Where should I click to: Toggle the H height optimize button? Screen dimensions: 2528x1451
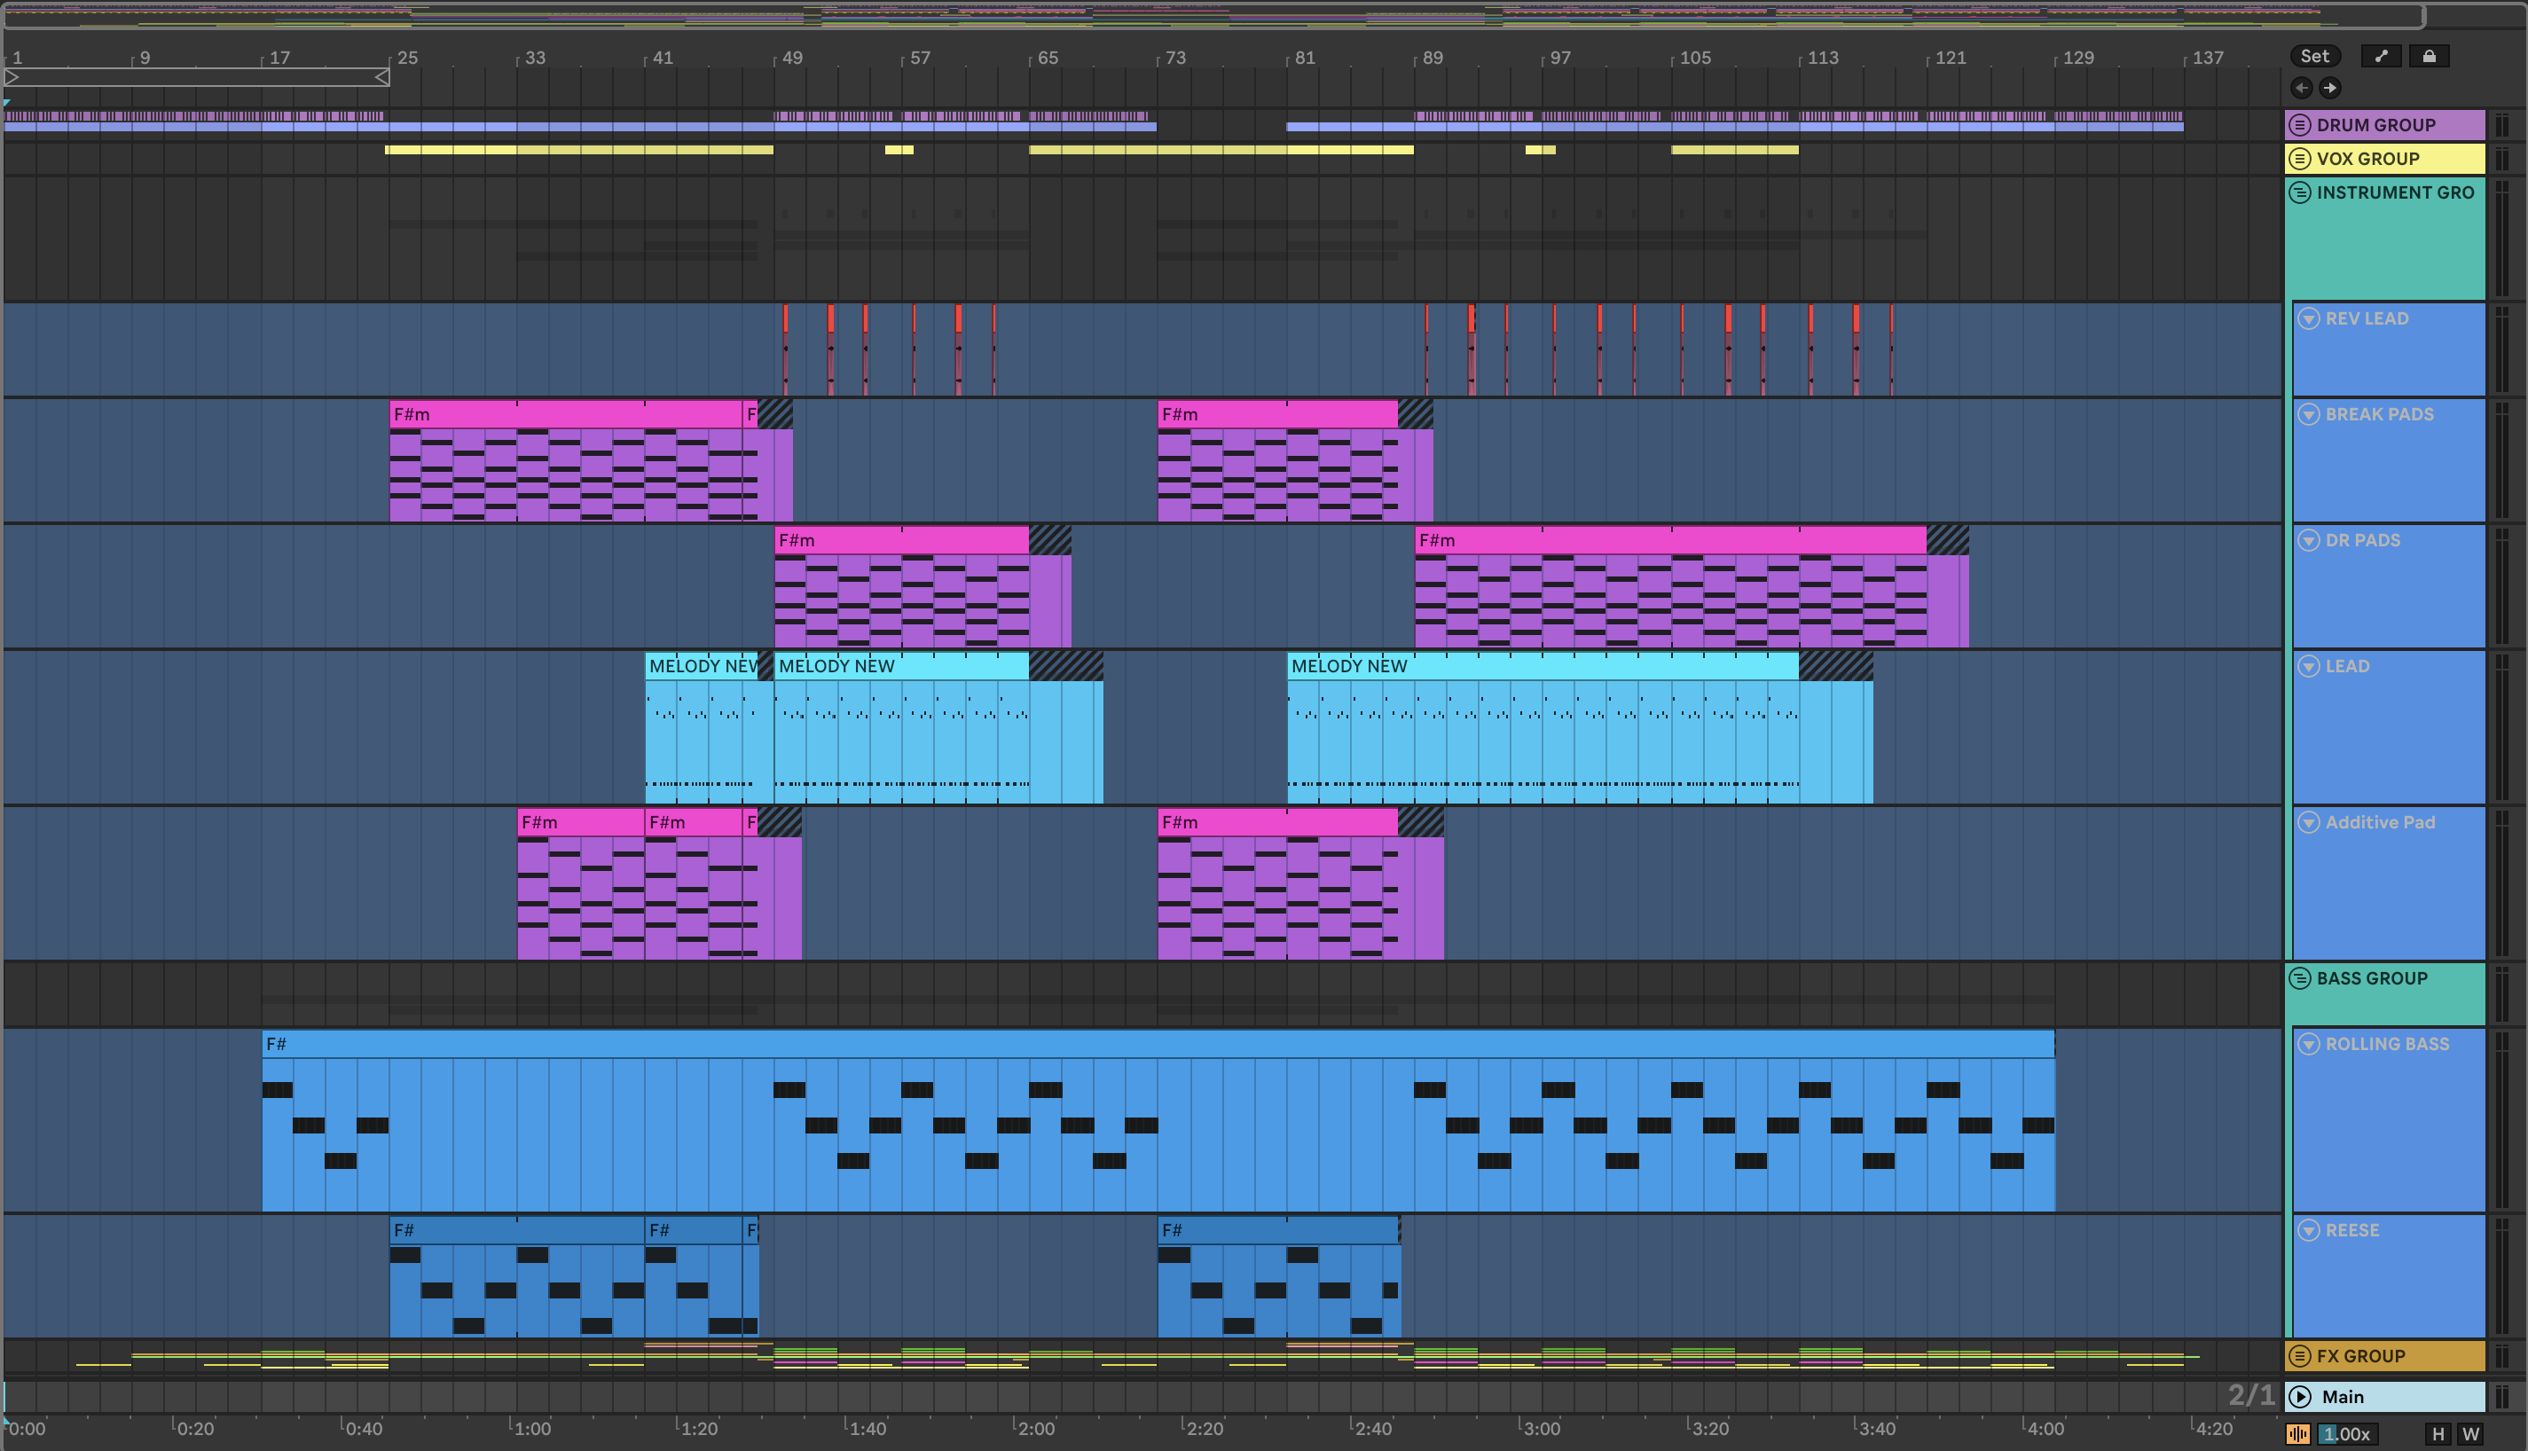click(x=2438, y=1434)
